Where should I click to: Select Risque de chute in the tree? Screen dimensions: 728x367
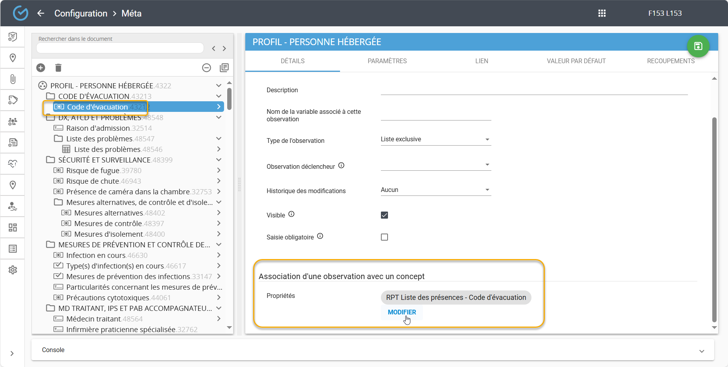pos(93,181)
